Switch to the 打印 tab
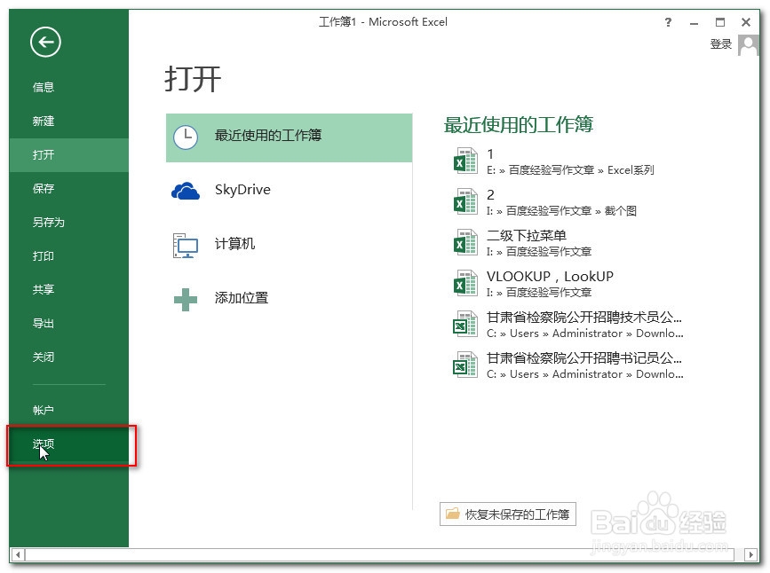Viewport: 770px width, 573px height. coord(44,256)
